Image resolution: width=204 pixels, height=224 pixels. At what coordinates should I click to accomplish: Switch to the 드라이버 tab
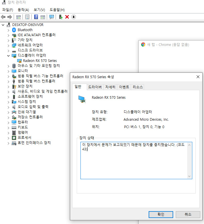tap(95, 87)
